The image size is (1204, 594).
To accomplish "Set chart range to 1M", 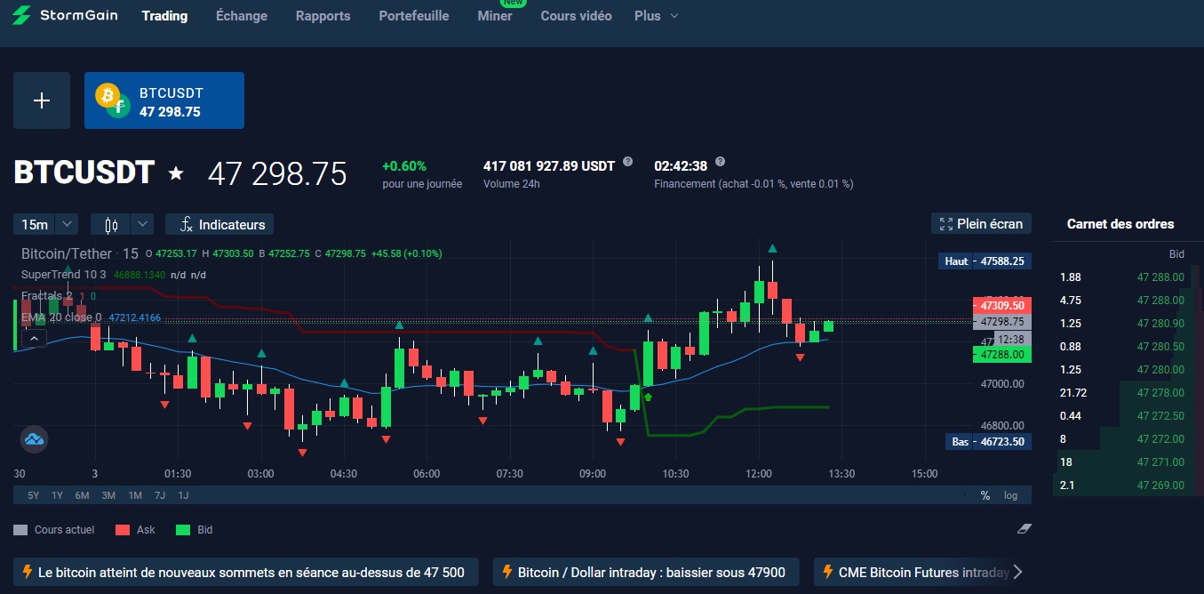I will point(135,495).
